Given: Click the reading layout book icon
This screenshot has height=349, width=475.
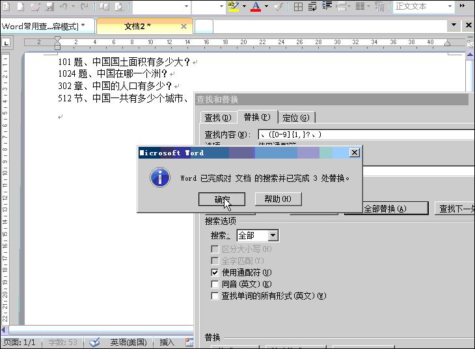Looking at the screenshot, I should click(x=105, y=6).
